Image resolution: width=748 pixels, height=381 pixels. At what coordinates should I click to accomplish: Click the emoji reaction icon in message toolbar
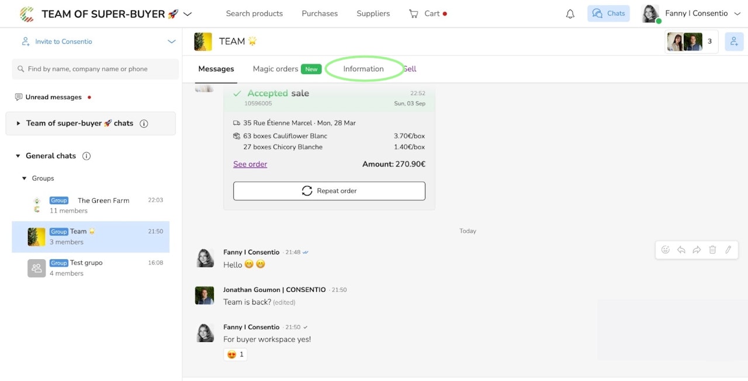[665, 250]
